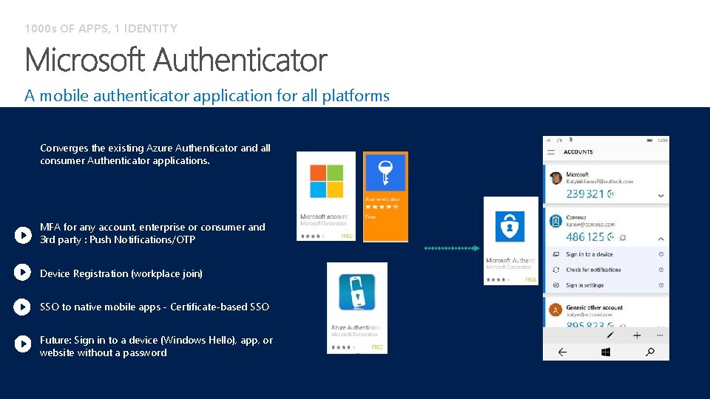Open the orange Authenticator store tile
Viewport: 710px width, 399px height.
tap(386, 197)
